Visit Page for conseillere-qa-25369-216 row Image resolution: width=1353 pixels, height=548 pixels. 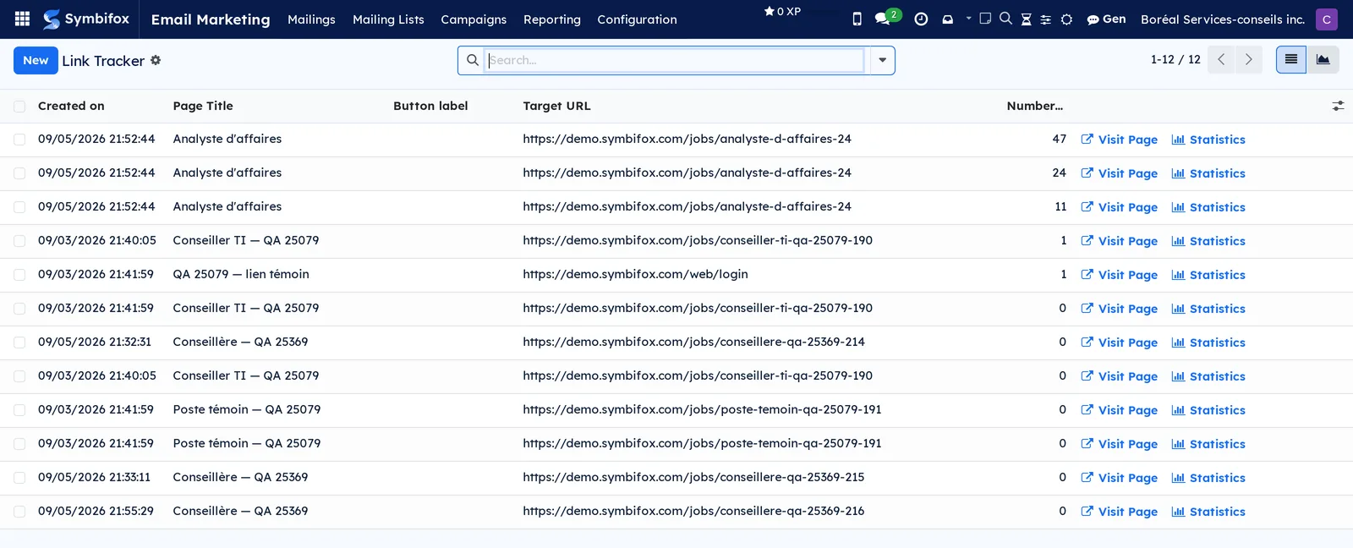coord(1119,512)
